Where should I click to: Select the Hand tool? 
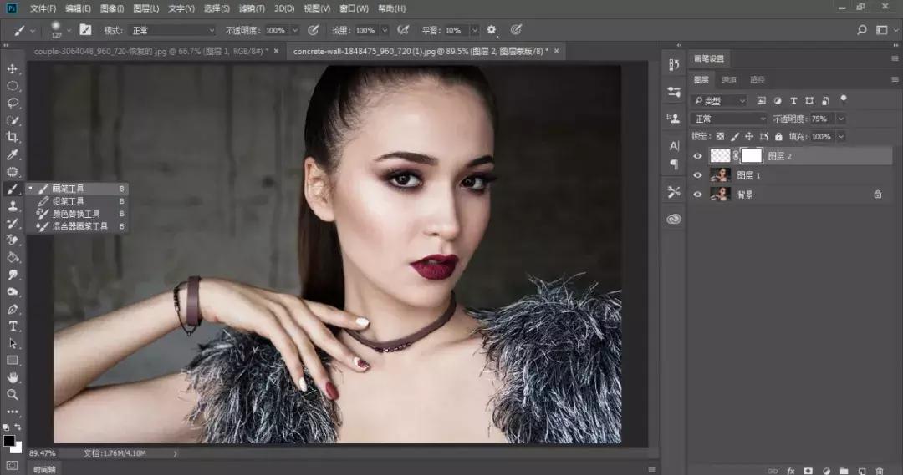(13, 377)
